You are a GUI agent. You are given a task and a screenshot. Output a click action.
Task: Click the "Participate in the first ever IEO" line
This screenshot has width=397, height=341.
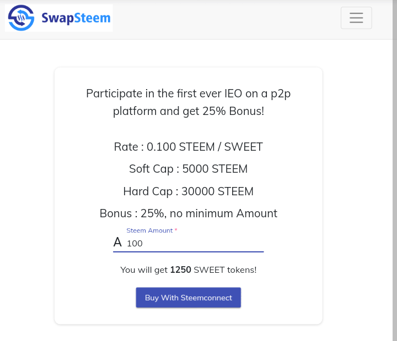[188, 94]
